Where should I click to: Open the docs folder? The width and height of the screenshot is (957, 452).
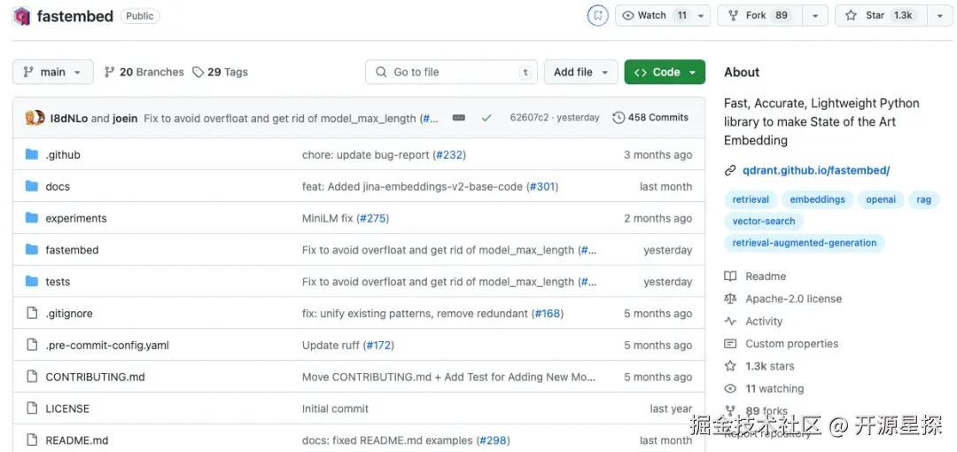(58, 187)
